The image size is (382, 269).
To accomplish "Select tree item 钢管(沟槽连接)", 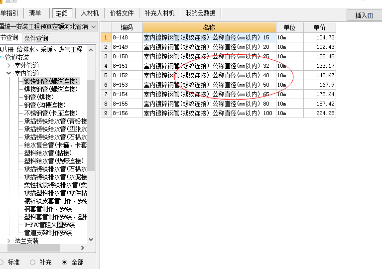I will tap(45, 105).
